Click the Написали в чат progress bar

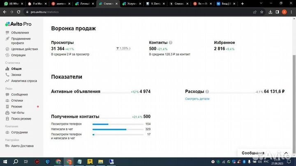(x=118, y=129)
